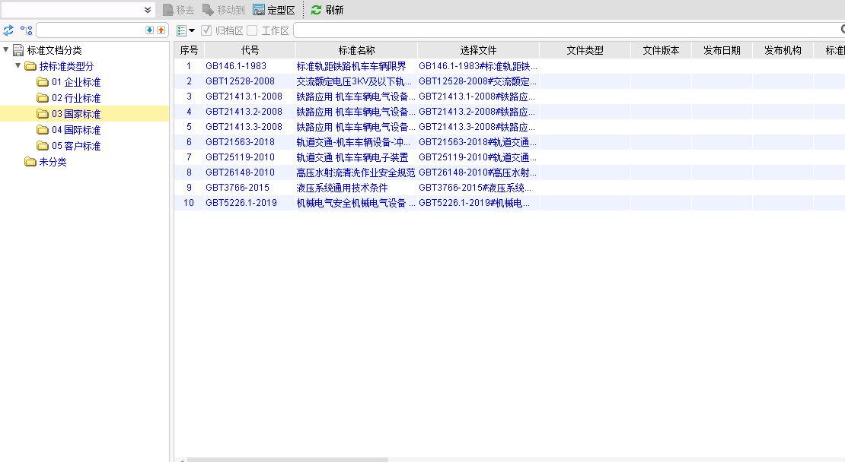The width and height of the screenshot is (845, 462).
Task: Click the tree structure icon beside refresh
Action: [27, 30]
